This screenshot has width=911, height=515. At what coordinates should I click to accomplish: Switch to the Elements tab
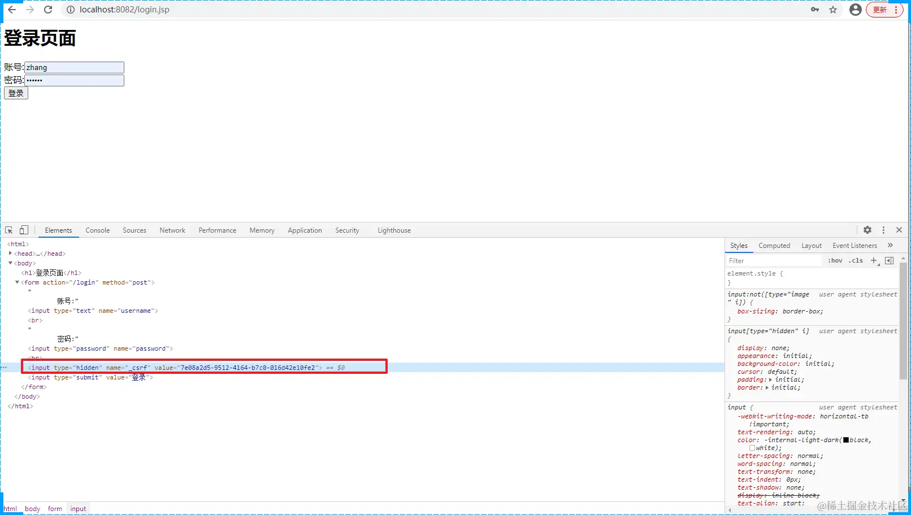(x=58, y=230)
